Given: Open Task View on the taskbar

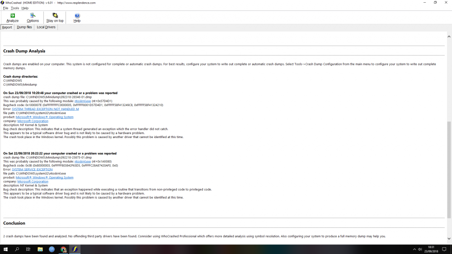Looking at the screenshot, I should (x=28, y=249).
